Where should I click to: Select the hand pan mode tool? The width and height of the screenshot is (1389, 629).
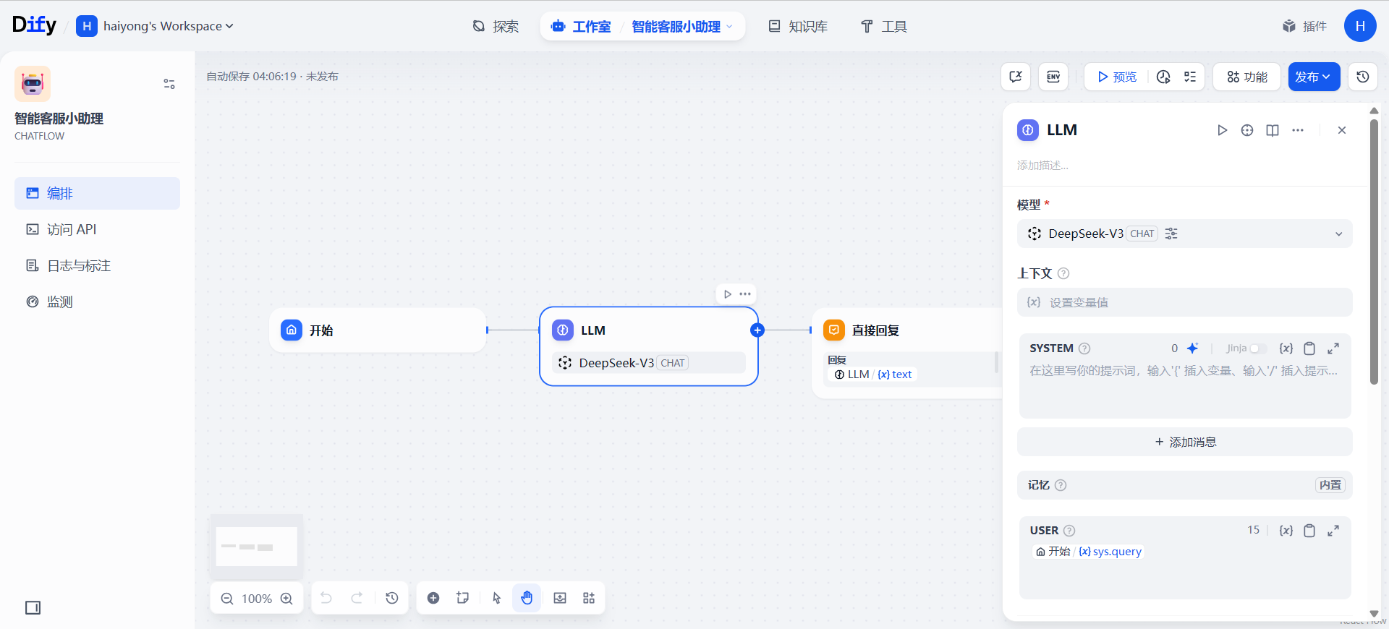point(527,598)
